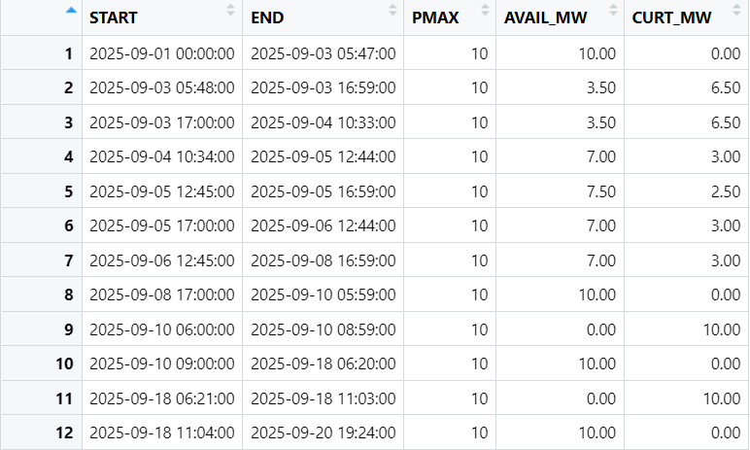Click START cell 2025-09-18 06:21:00
Image resolution: width=750 pixels, height=450 pixels.
tap(161, 398)
